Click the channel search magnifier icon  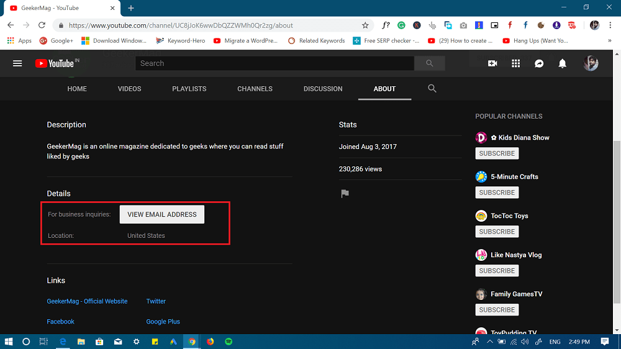click(x=432, y=88)
